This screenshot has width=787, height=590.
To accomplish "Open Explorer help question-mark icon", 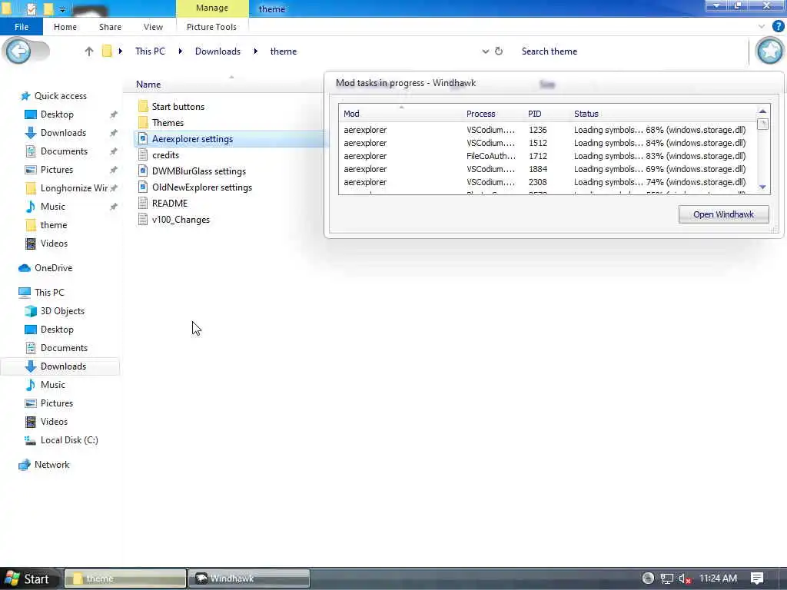I will (778, 27).
